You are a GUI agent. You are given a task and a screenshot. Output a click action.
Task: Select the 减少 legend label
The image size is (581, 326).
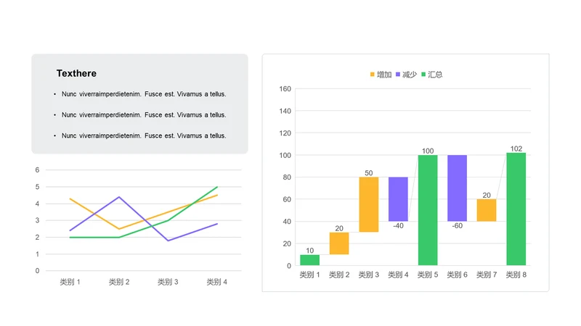pos(410,75)
